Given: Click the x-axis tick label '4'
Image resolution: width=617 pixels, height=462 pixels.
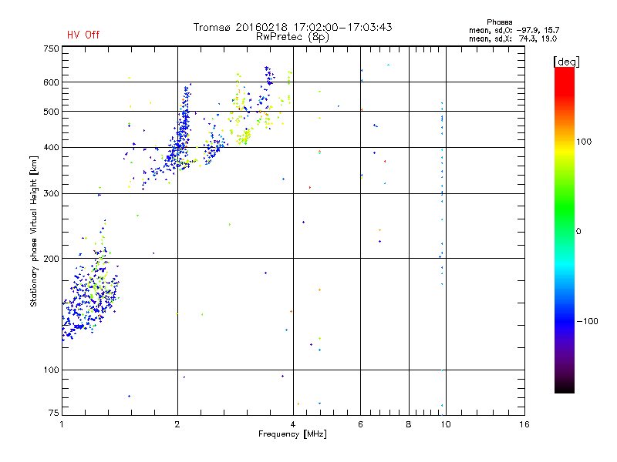Looking at the screenshot, I should point(293,424).
